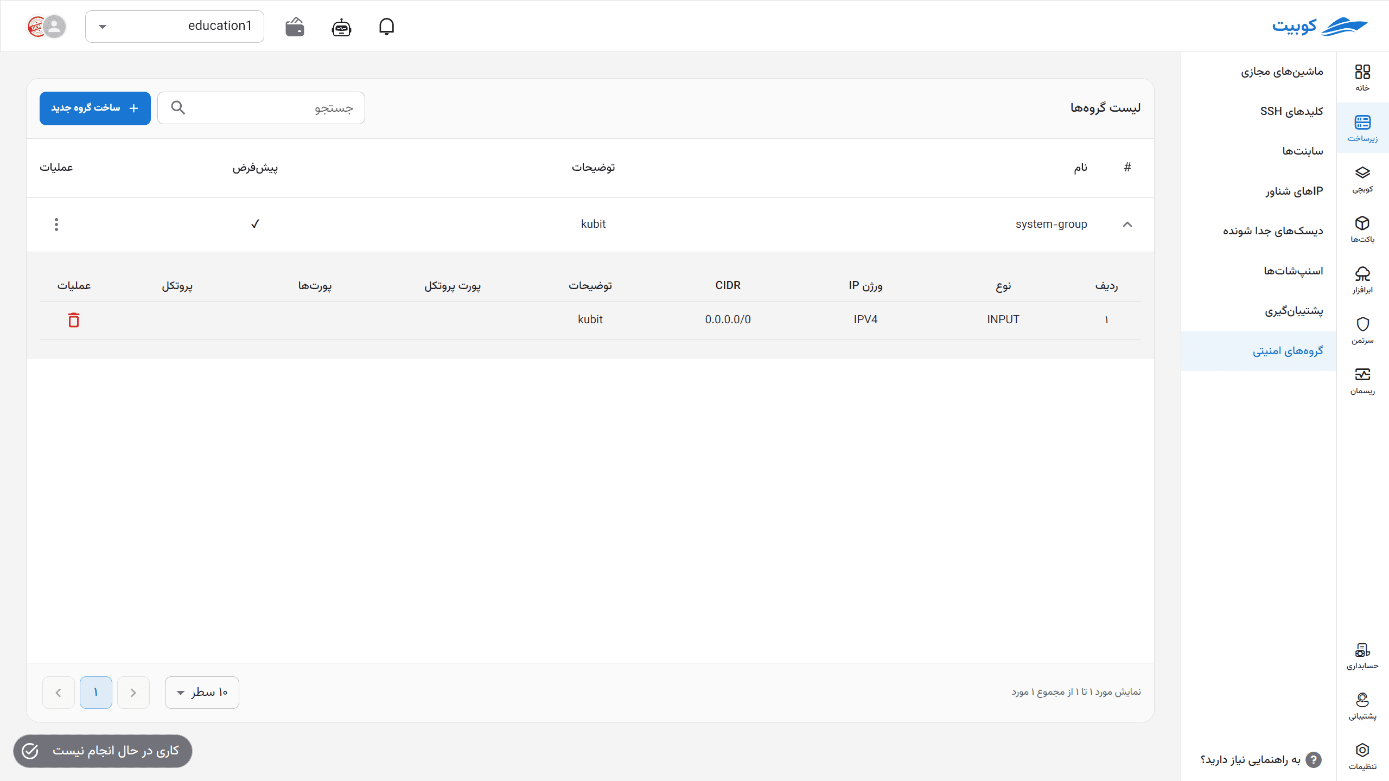Screen dimensions: 1389x781
Task: Open کلیدهای SSH menu item
Action: click(x=1259, y=111)
